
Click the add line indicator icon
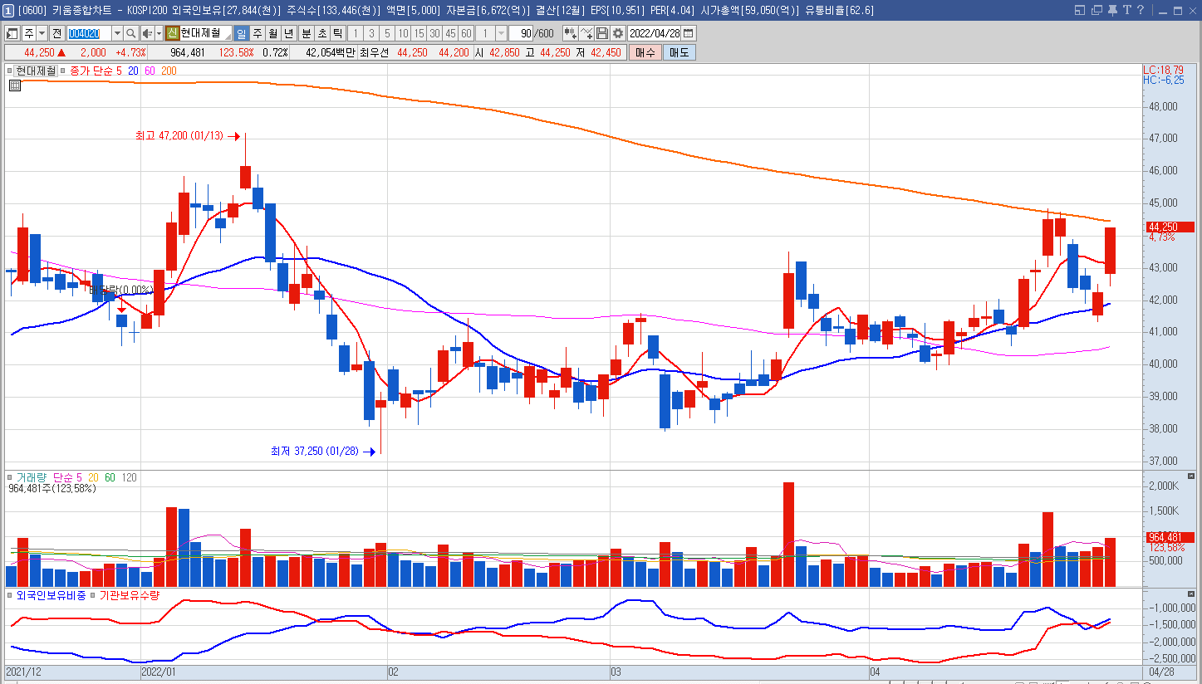(x=586, y=33)
